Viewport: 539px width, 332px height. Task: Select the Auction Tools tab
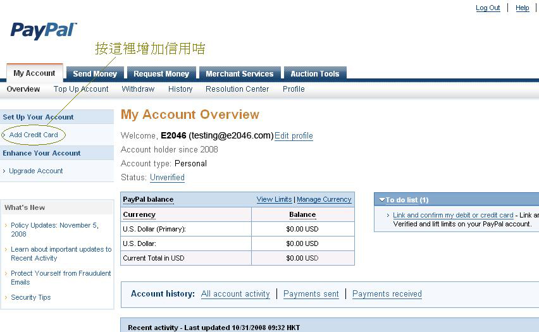pos(314,74)
